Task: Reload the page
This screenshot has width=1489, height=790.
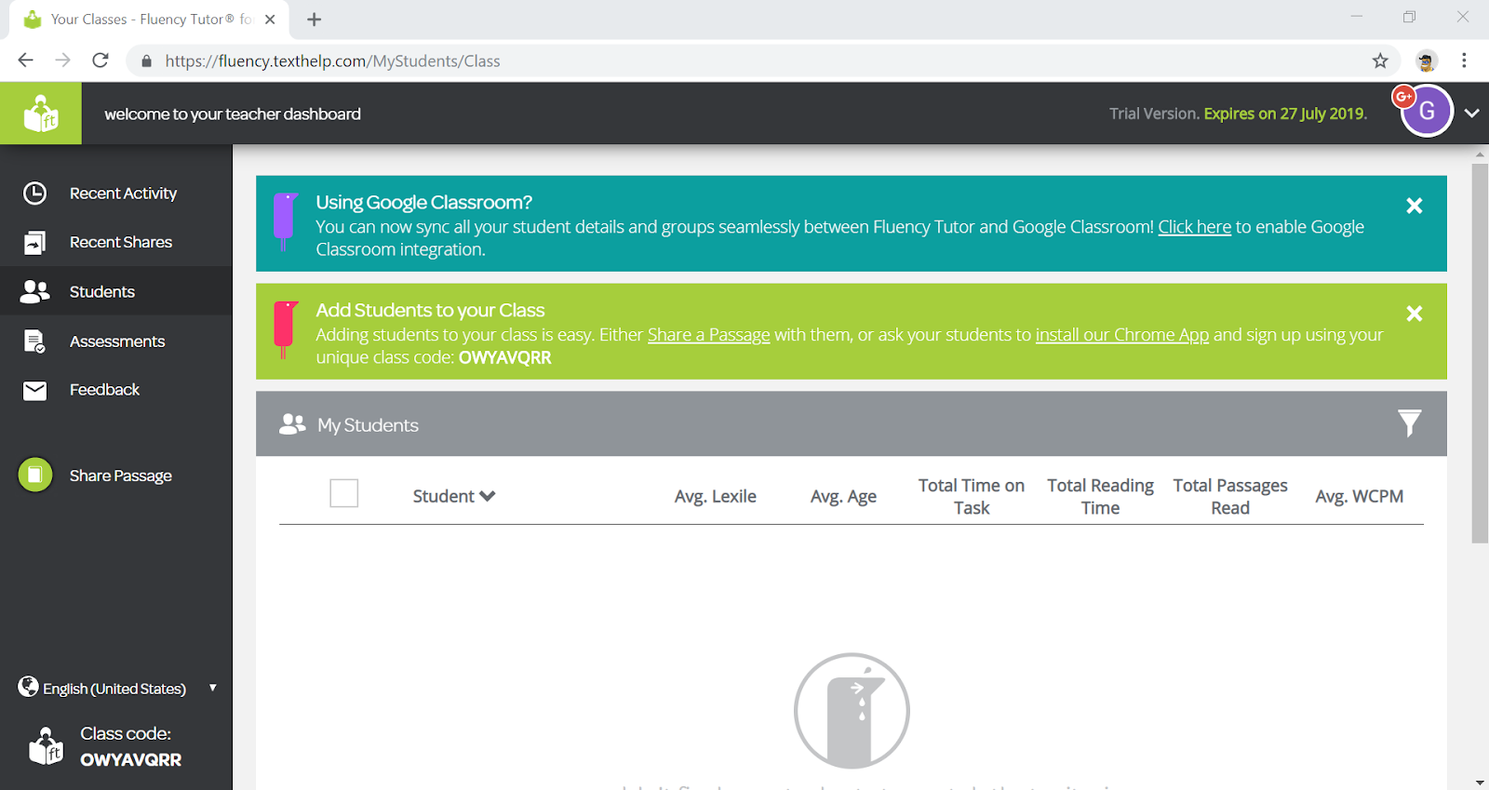Action: pos(101,60)
